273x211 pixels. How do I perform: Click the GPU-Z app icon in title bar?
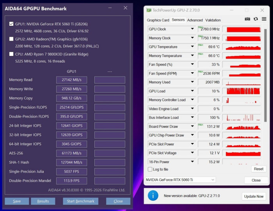click(x=149, y=10)
